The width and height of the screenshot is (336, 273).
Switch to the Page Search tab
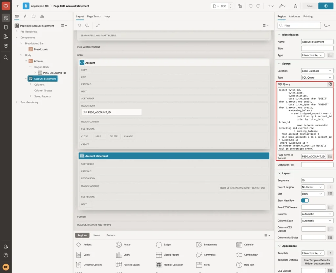(x=94, y=16)
